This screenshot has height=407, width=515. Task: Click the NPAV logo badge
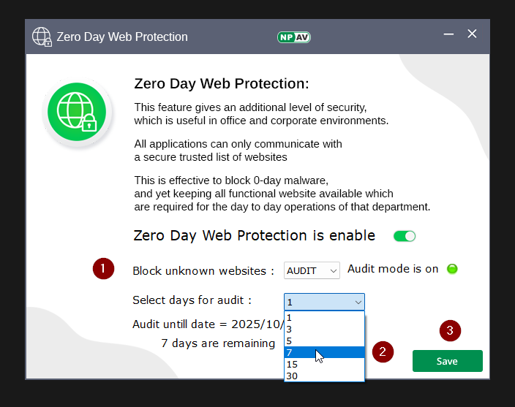(293, 37)
